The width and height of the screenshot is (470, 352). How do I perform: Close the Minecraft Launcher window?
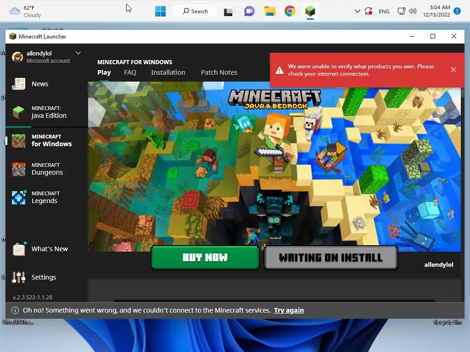pyautogui.click(x=454, y=36)
